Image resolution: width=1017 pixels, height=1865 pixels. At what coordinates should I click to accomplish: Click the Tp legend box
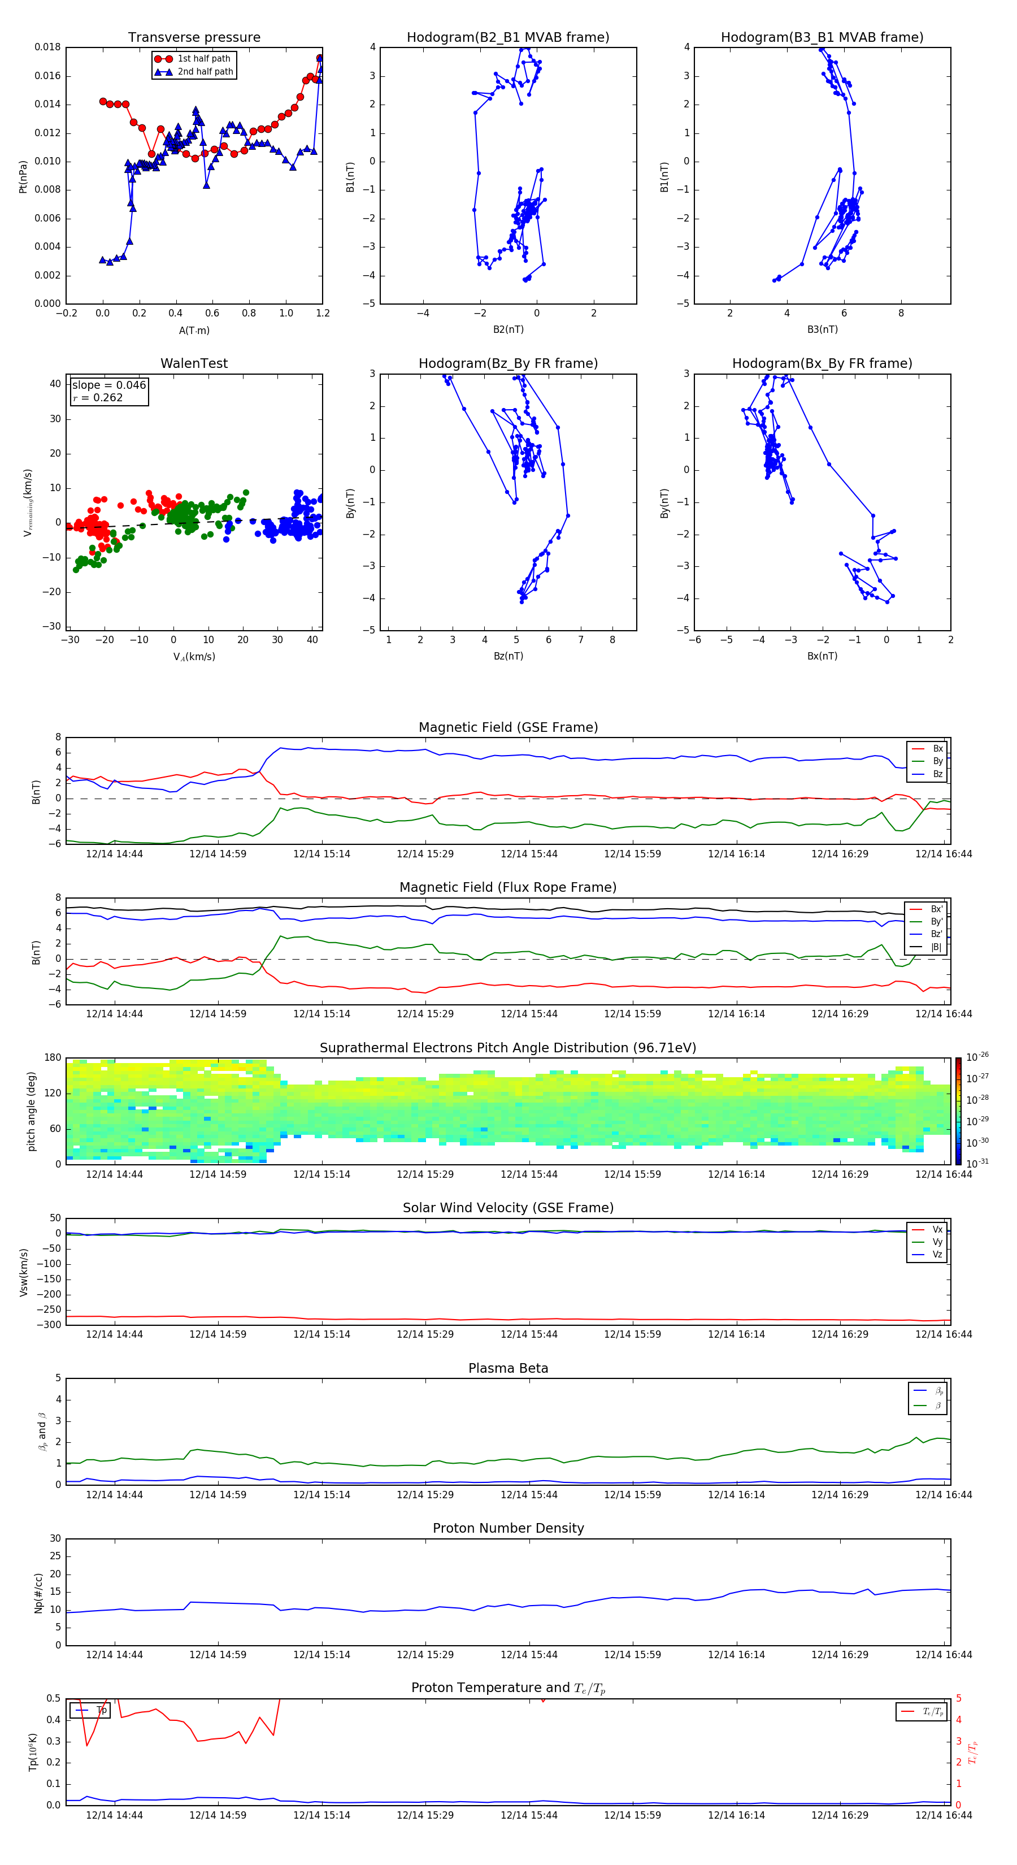(90, 1711)
